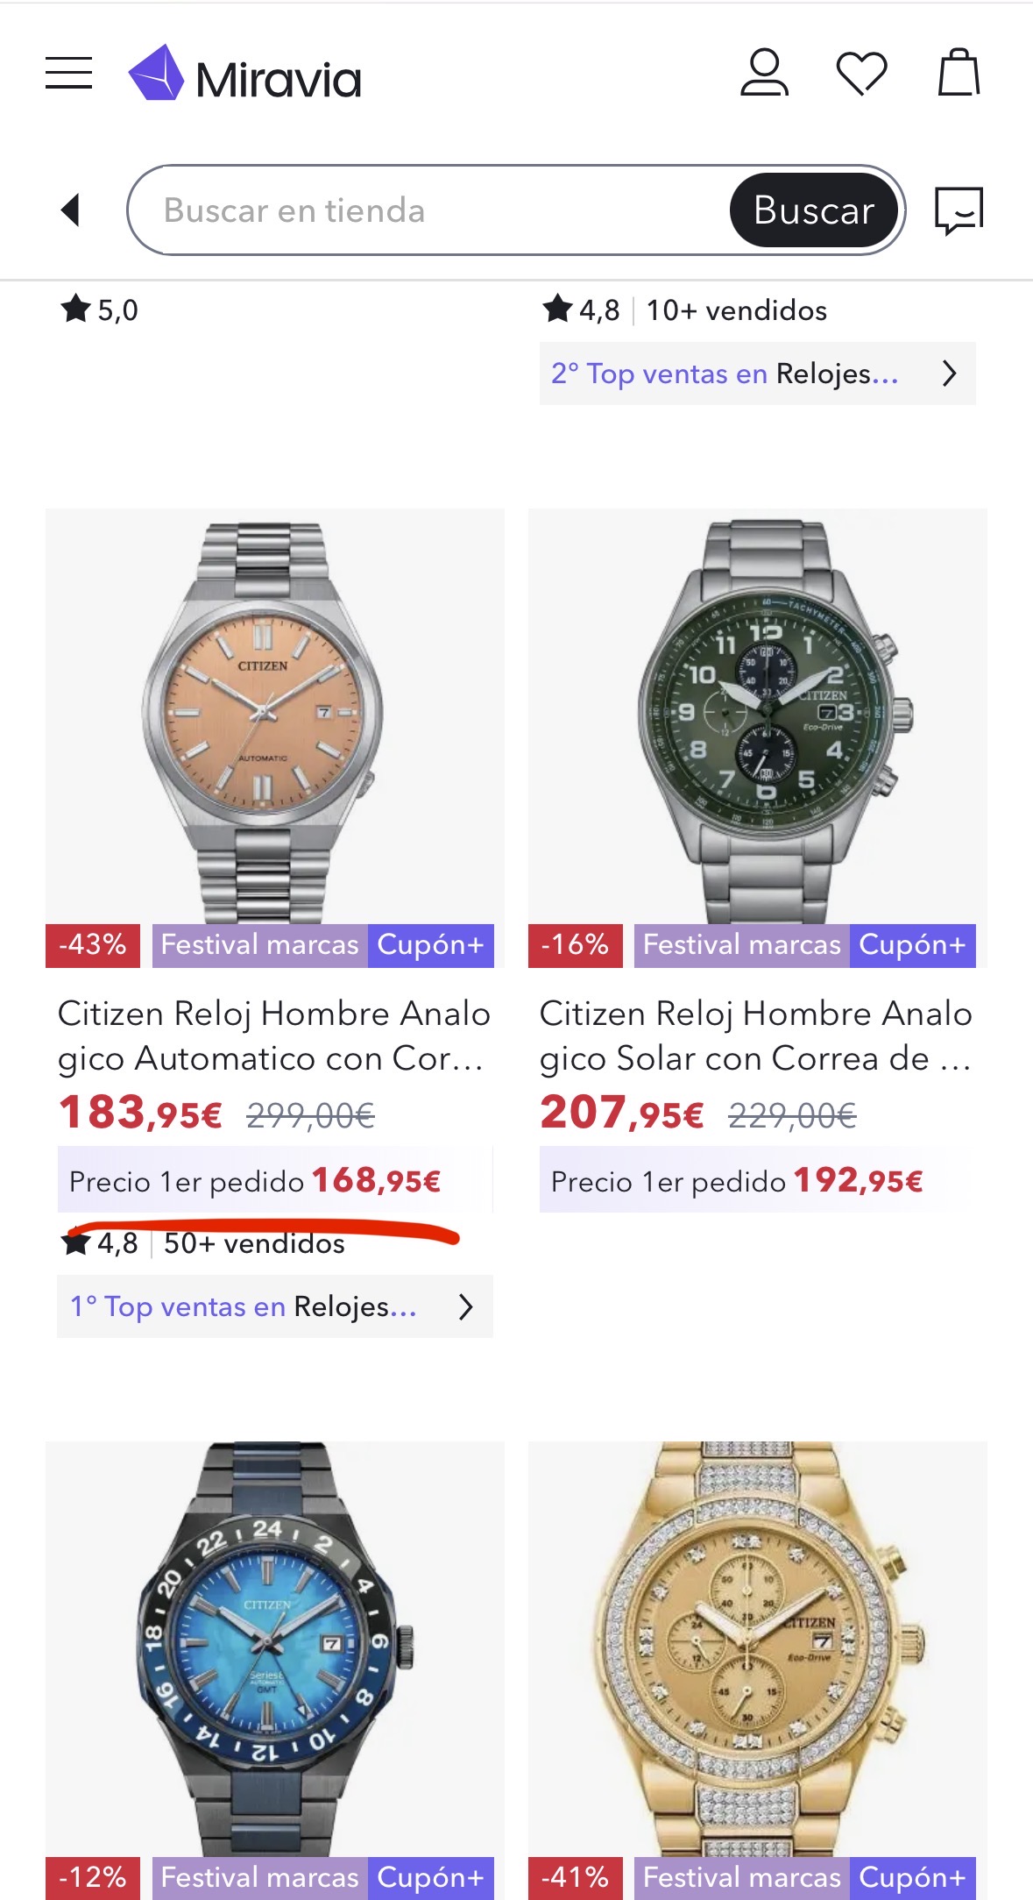Image resolution: width=1033 pixels, height=1900 pixels.
Task: Tap Cupón+ tag on orange watch
Action: pyautogui.click(x=430, y=945)
